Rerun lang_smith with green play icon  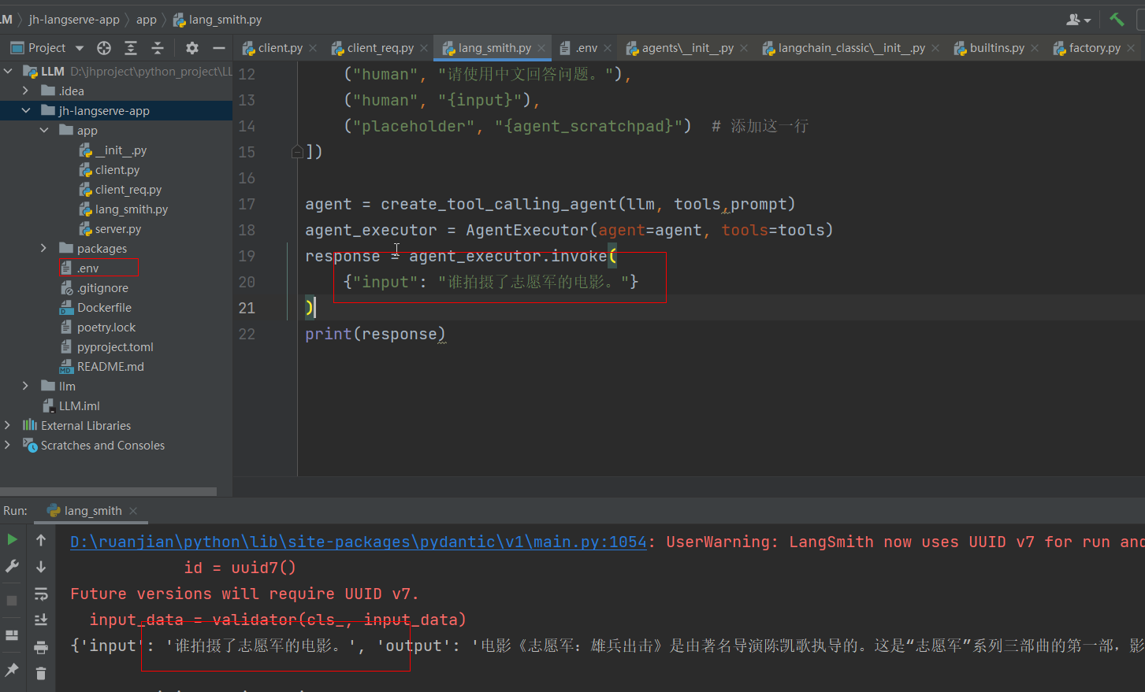pos(12,539)
